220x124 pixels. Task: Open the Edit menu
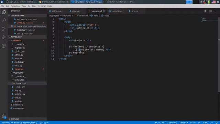click(8, 6)
